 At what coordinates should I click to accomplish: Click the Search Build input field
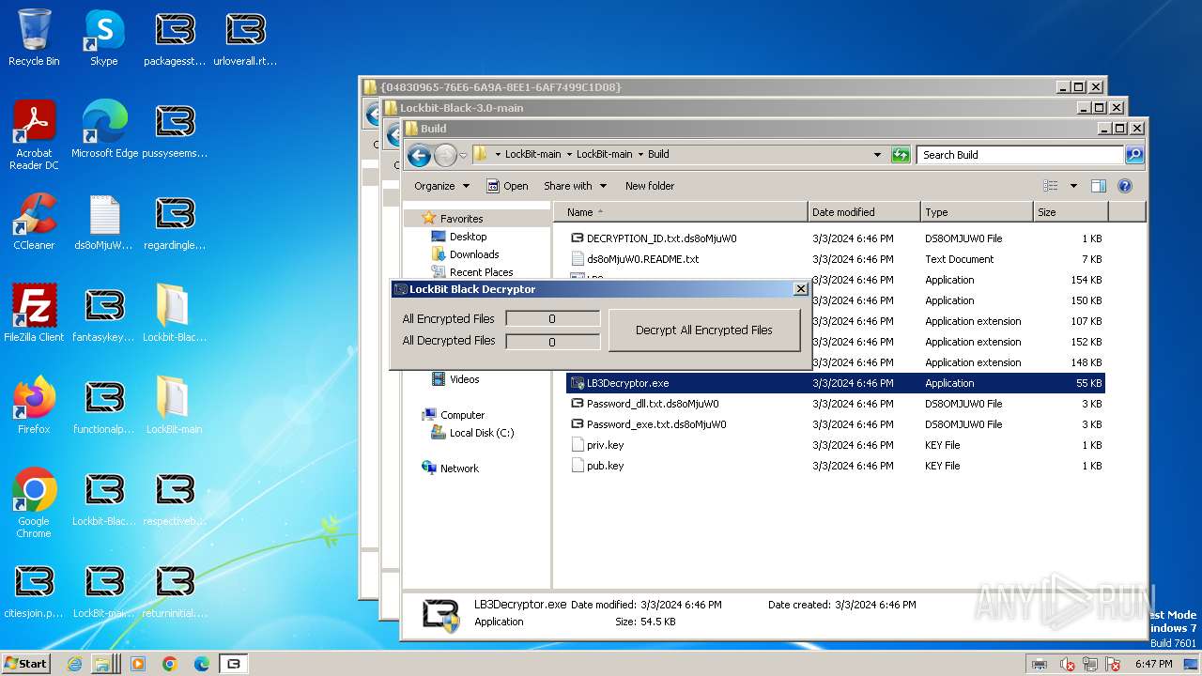point(1021,155)
